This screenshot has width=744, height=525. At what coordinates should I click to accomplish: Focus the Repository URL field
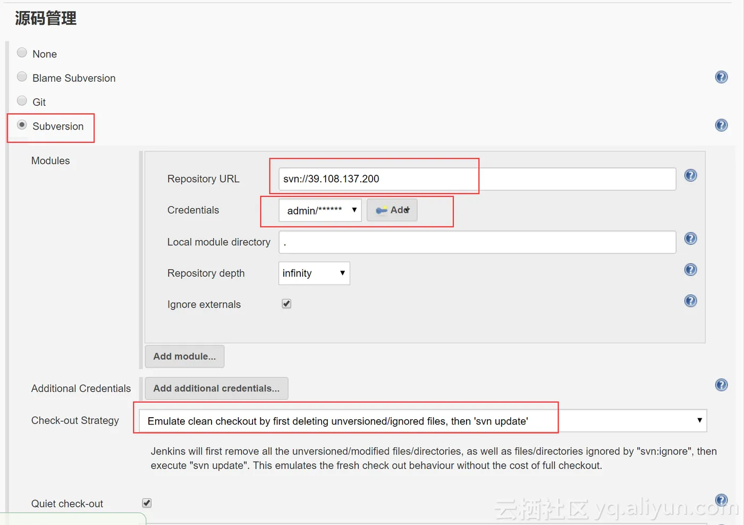[x=477, y=179]
